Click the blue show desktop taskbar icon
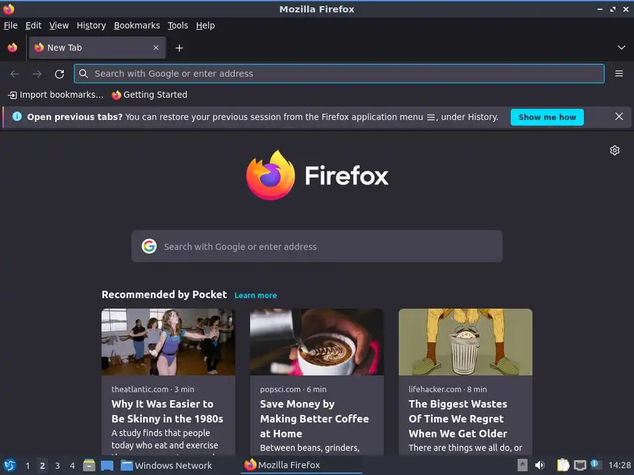The height and width of the screenshot is (475, 634). pos(106,466)
